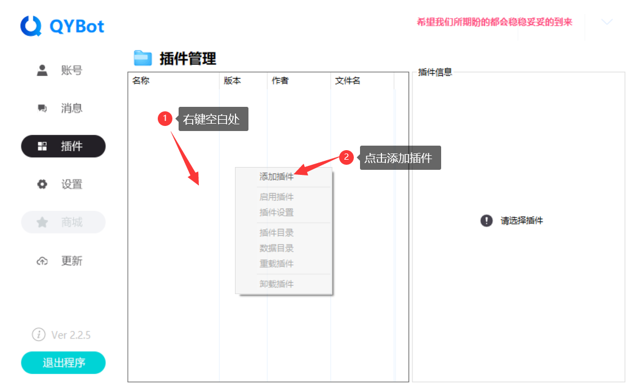Open settings (设置) gear icon

[x=42, y=184]
